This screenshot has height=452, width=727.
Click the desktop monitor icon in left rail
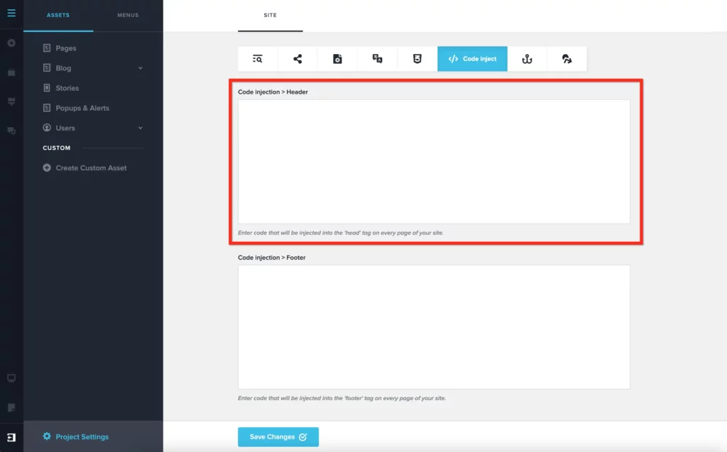coord(11,378)
